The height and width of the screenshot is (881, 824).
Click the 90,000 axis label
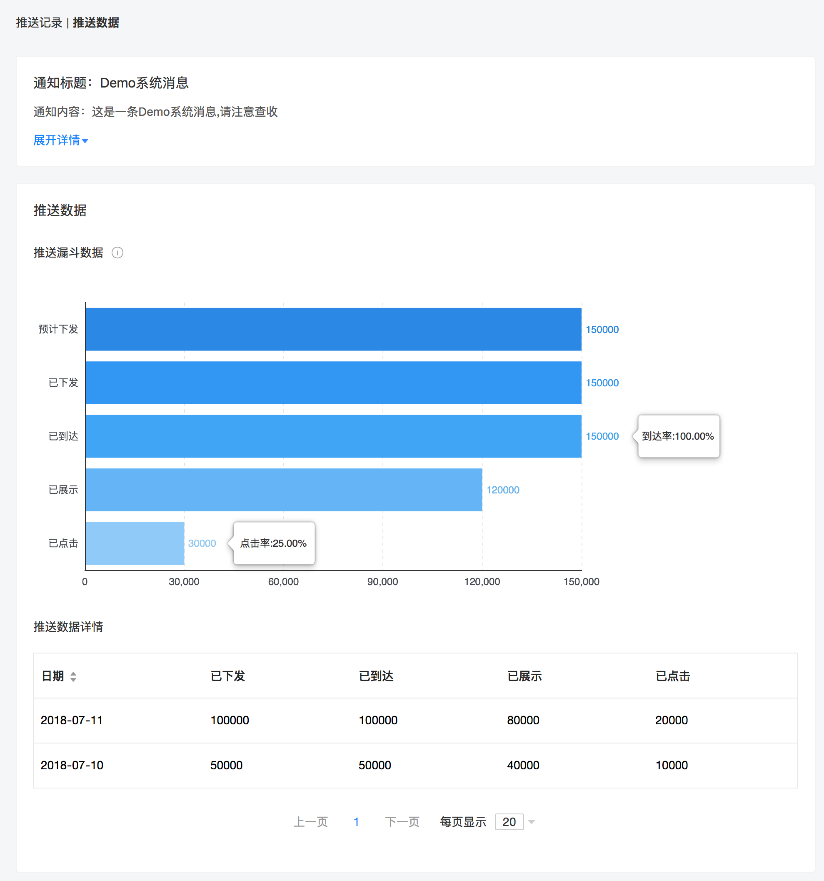[383, 582]
